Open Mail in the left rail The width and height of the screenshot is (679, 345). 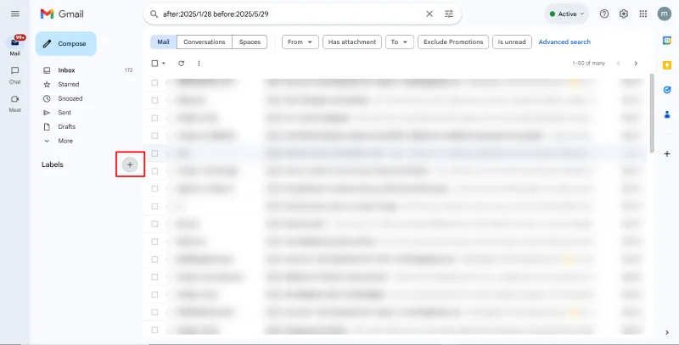coord(15,46)
